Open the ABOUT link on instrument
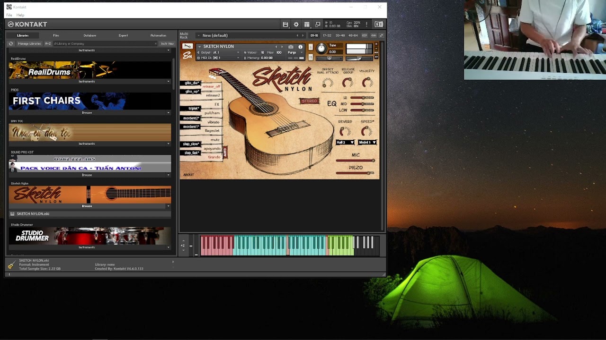Image resolution: width=606 pixels, height=340 pixels. pyautogui.click(x=188, y=175)
